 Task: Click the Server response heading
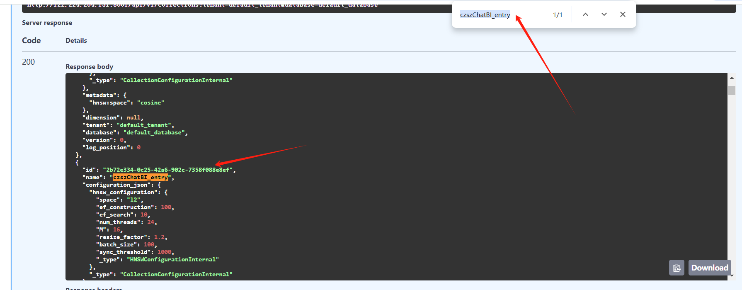[47, 23]
